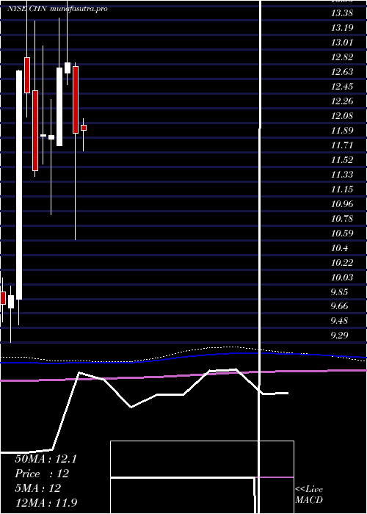Click the 9.66 price axis label
The height and width of the screenshot is (514, 367).
click(339, 306)
